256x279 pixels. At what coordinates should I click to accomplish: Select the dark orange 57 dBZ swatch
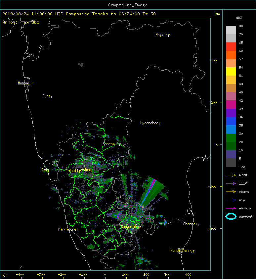pyautogui.click(x=231, y=55)
